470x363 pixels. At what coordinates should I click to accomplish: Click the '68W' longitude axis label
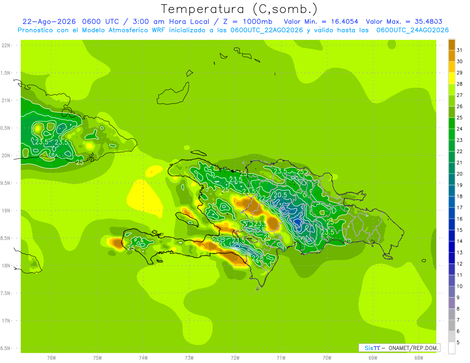click(419, 358)
